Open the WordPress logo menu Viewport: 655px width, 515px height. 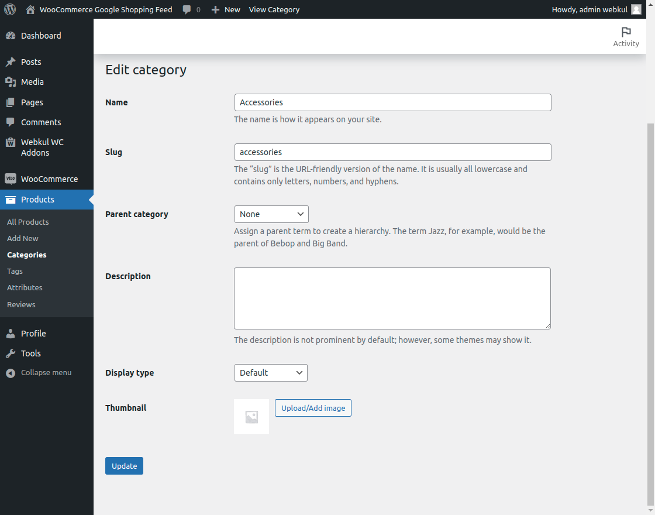[x=9, y=9]
